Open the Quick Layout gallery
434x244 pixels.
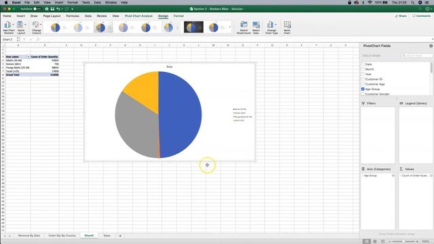21,27
